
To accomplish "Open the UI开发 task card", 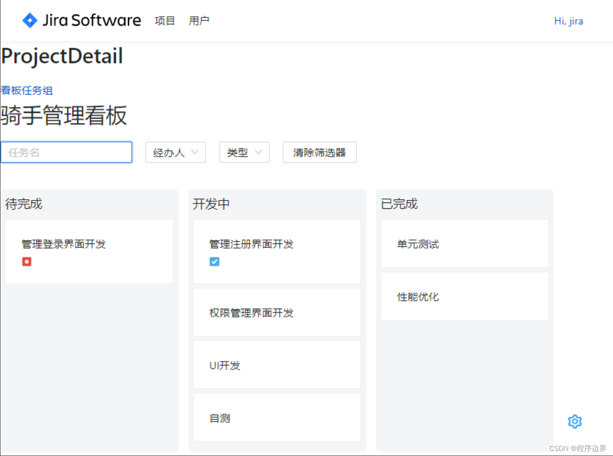I will pos(277,365).
